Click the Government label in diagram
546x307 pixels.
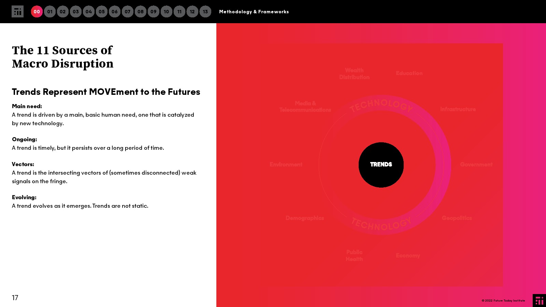[x=476, y=165]
